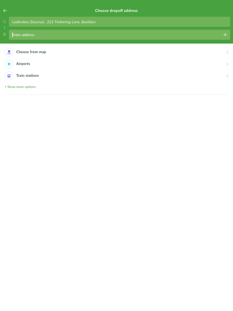Open the Airports list
This screenshot has height=311, width=233.
116,64
